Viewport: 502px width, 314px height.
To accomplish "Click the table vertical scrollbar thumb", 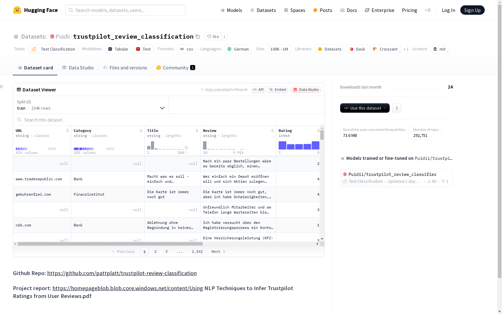I will 322,135.
